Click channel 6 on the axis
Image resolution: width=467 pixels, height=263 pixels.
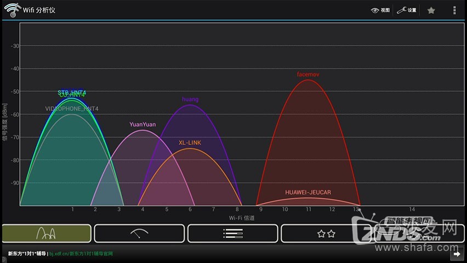190,209
